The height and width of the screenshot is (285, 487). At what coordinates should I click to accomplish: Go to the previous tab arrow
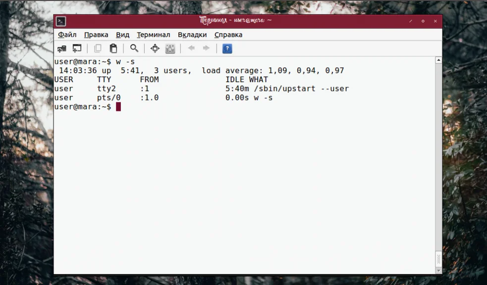[191, 48]
